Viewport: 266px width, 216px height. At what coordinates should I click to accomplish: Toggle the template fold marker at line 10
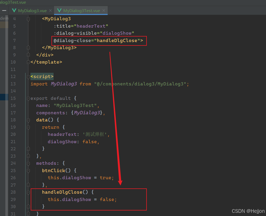28,62
